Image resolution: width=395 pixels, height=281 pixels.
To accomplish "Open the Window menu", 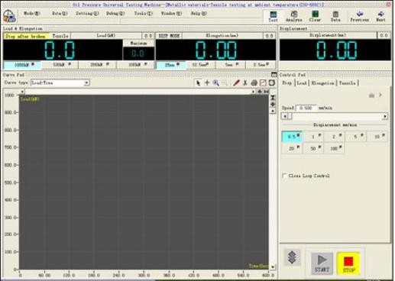I will click(171, 14).
